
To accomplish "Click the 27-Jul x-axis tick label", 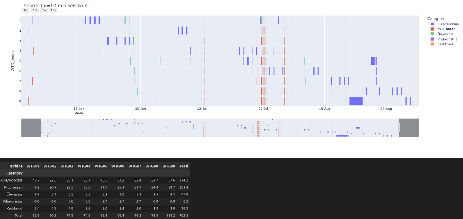I will tap(263, 109).
